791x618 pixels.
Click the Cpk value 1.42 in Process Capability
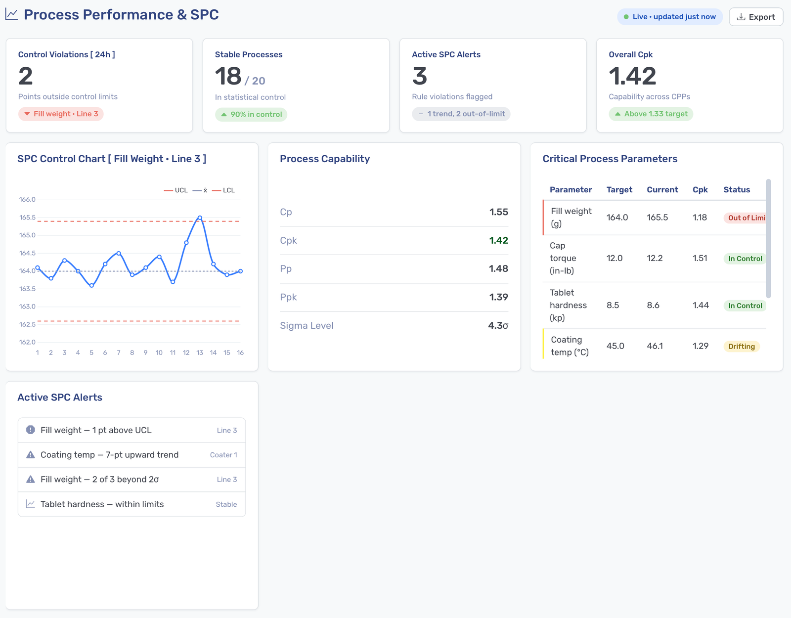498,241
